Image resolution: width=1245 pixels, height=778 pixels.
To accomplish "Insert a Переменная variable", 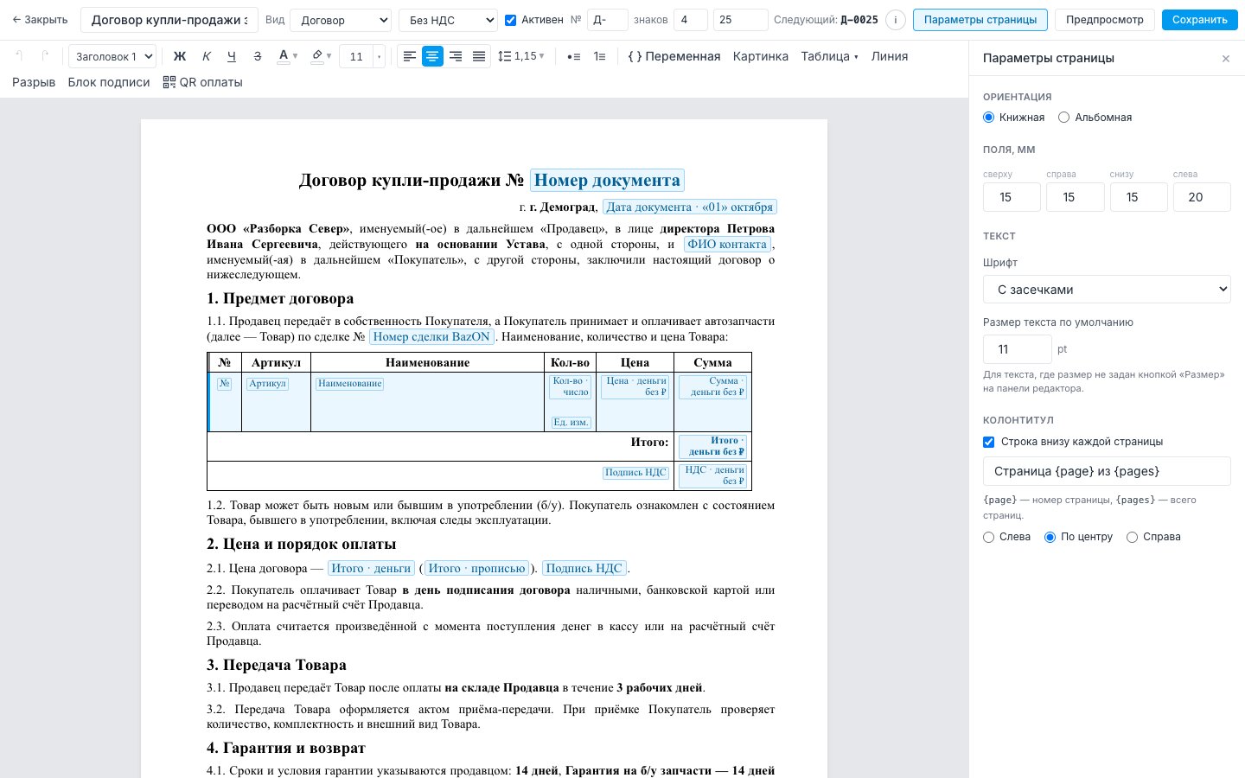I will (674, 56).
